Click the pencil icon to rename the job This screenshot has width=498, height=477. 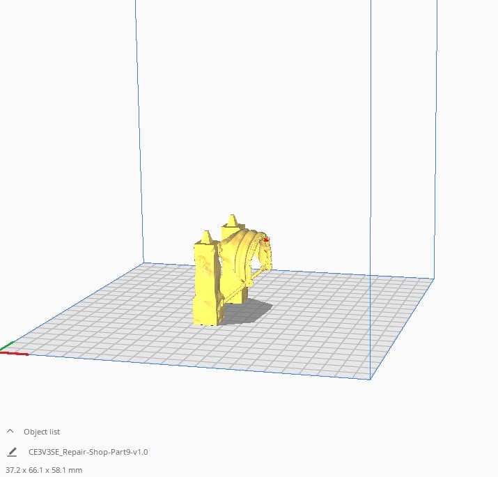click(x=12, y=452)
